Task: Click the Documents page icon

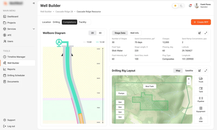Action: [5, 82]
